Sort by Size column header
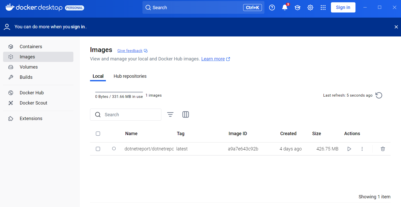Viewport: 401px width, 207px height. click(317, 134)
